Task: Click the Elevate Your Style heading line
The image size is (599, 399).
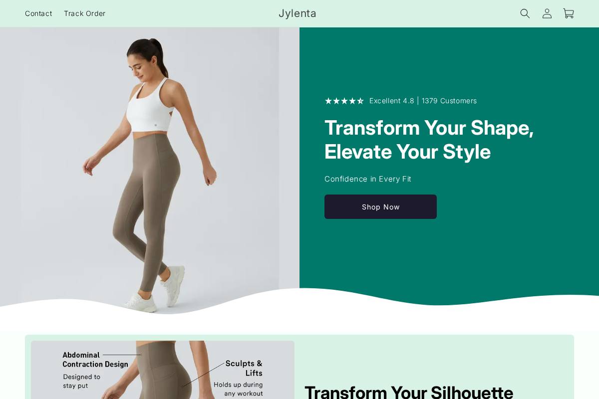Action: coord(407,152)
